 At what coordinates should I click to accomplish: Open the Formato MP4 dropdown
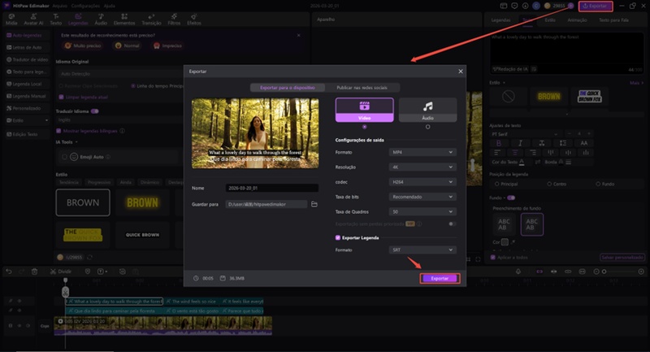coord(422,152)
